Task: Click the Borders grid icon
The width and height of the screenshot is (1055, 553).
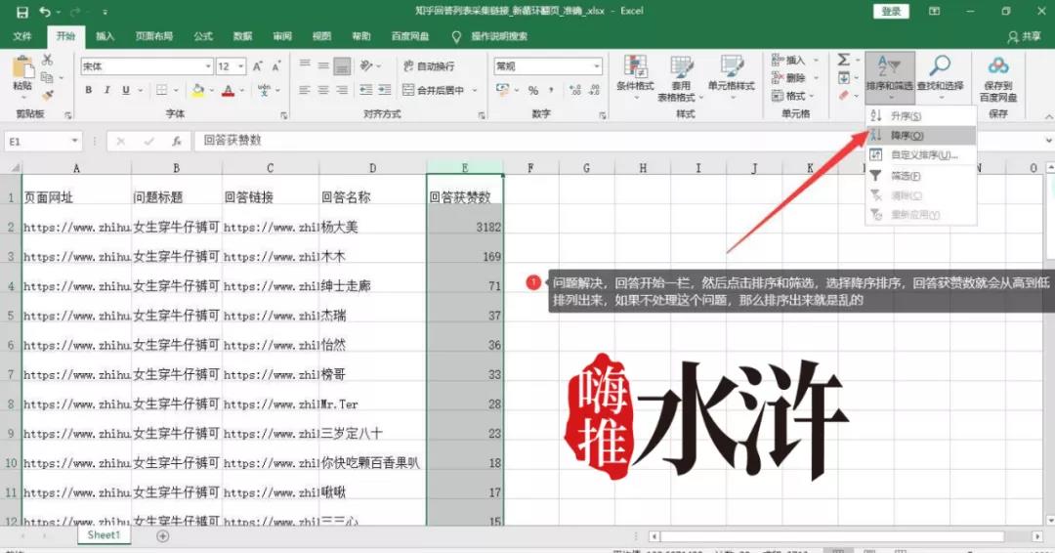Action: click(161, 90)
